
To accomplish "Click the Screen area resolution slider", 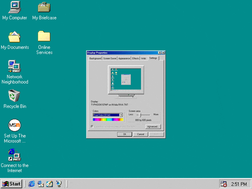I will (140, 115).
